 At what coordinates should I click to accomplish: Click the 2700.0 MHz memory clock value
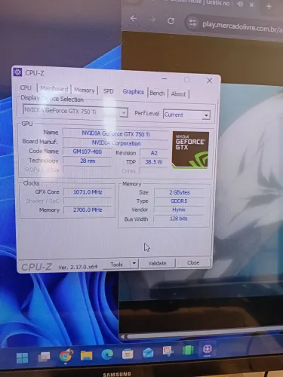coord(88,210)
